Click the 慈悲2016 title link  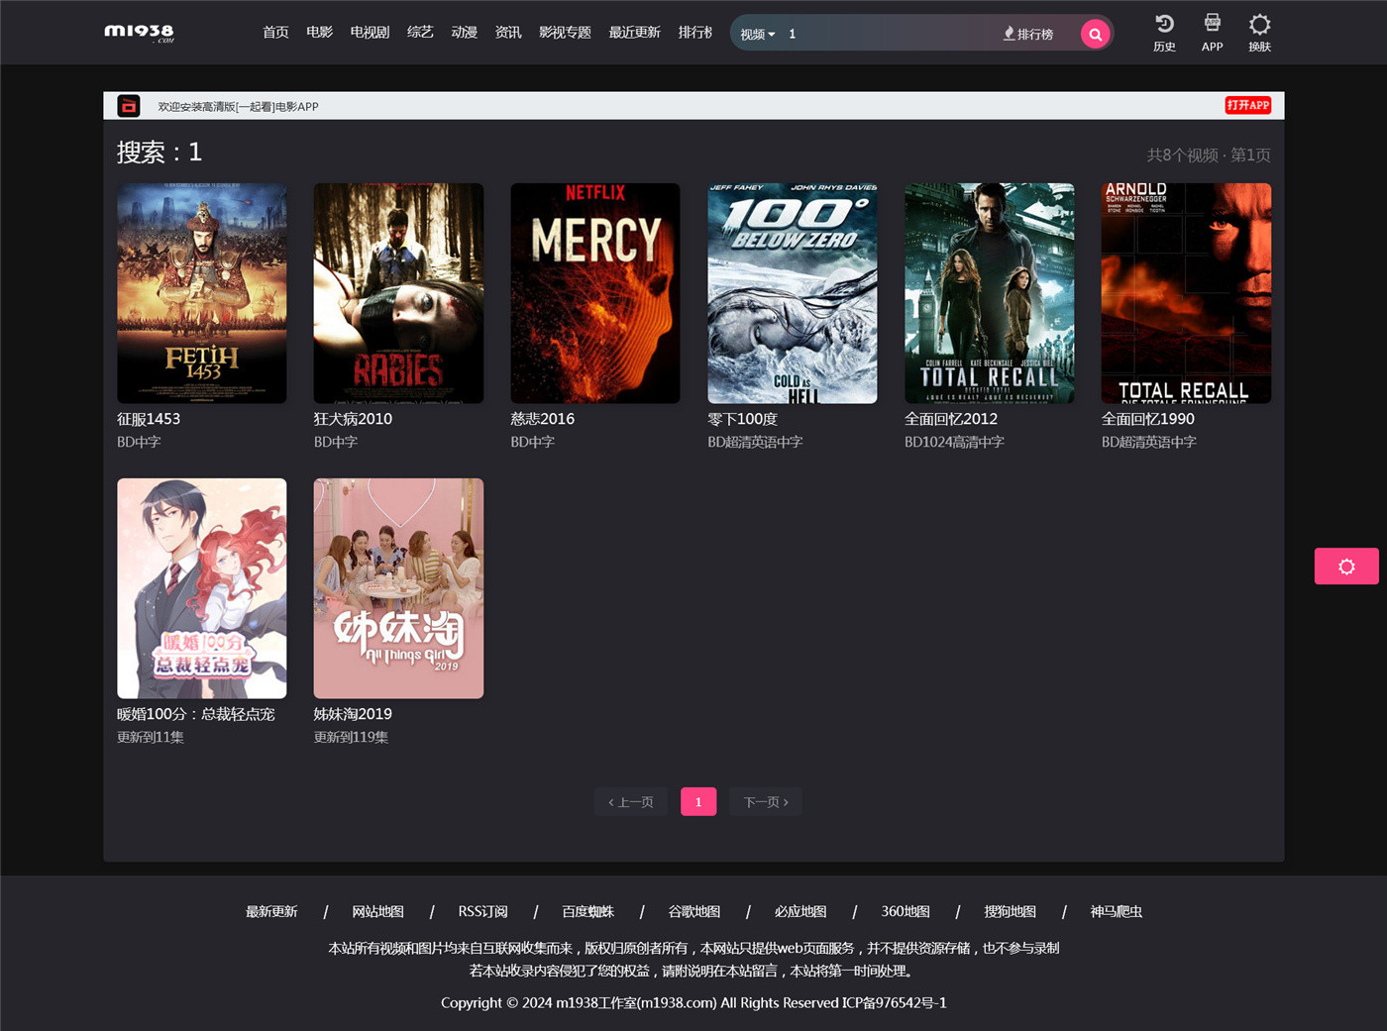click(x=542, y=419)
